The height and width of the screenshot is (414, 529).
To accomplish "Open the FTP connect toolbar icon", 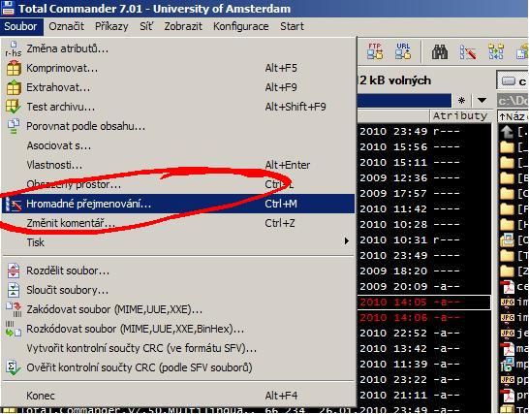I will pyautogui.click(x=375, y=51).
